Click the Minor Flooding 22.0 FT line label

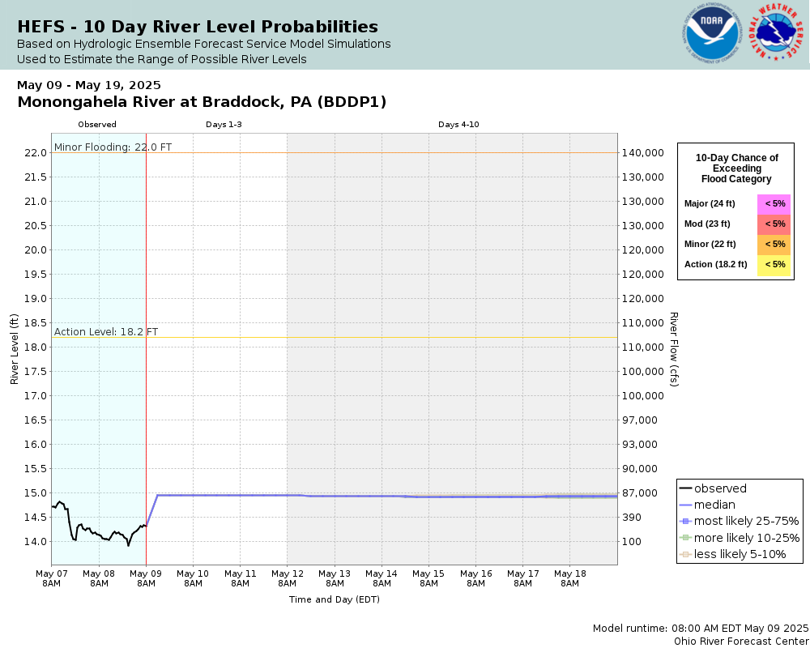(x=113, y=147)
